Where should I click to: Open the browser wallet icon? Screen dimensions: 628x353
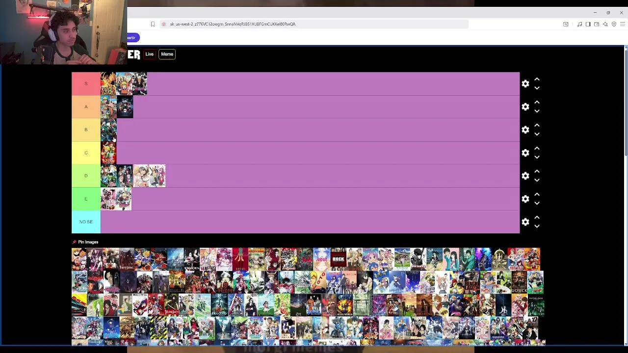(597, 24)
